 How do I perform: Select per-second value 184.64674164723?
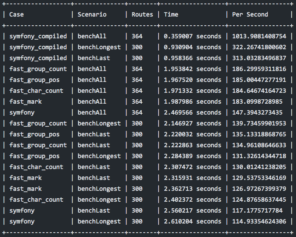coord(259,91)
